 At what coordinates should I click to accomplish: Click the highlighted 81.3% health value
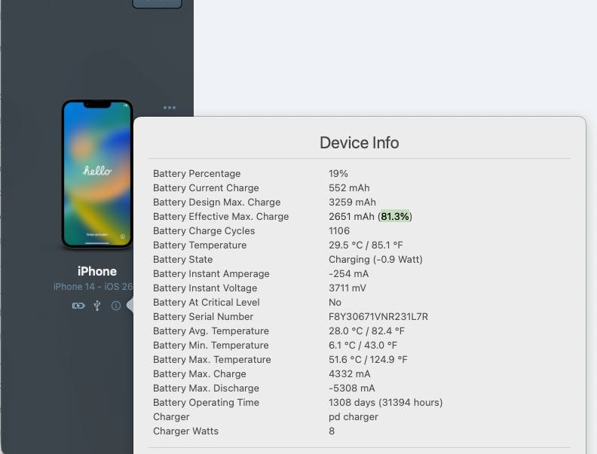point(395,216)
